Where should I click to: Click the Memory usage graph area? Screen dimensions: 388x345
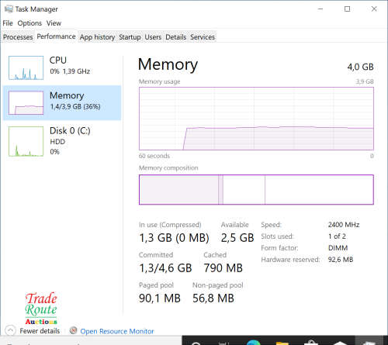256,119
